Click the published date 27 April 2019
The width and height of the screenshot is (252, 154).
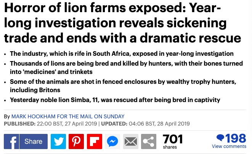(81, 124)
